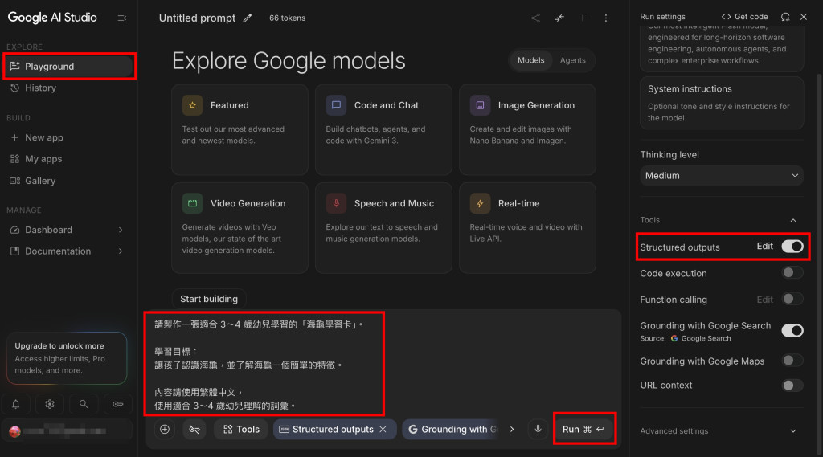Click into the prompt text input area
This screenshot has height=457, width=823.
pyautogui.click(x=383, y=364)
